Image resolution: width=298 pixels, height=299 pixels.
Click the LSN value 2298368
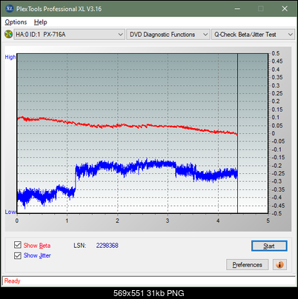click(x=107, y=246)
